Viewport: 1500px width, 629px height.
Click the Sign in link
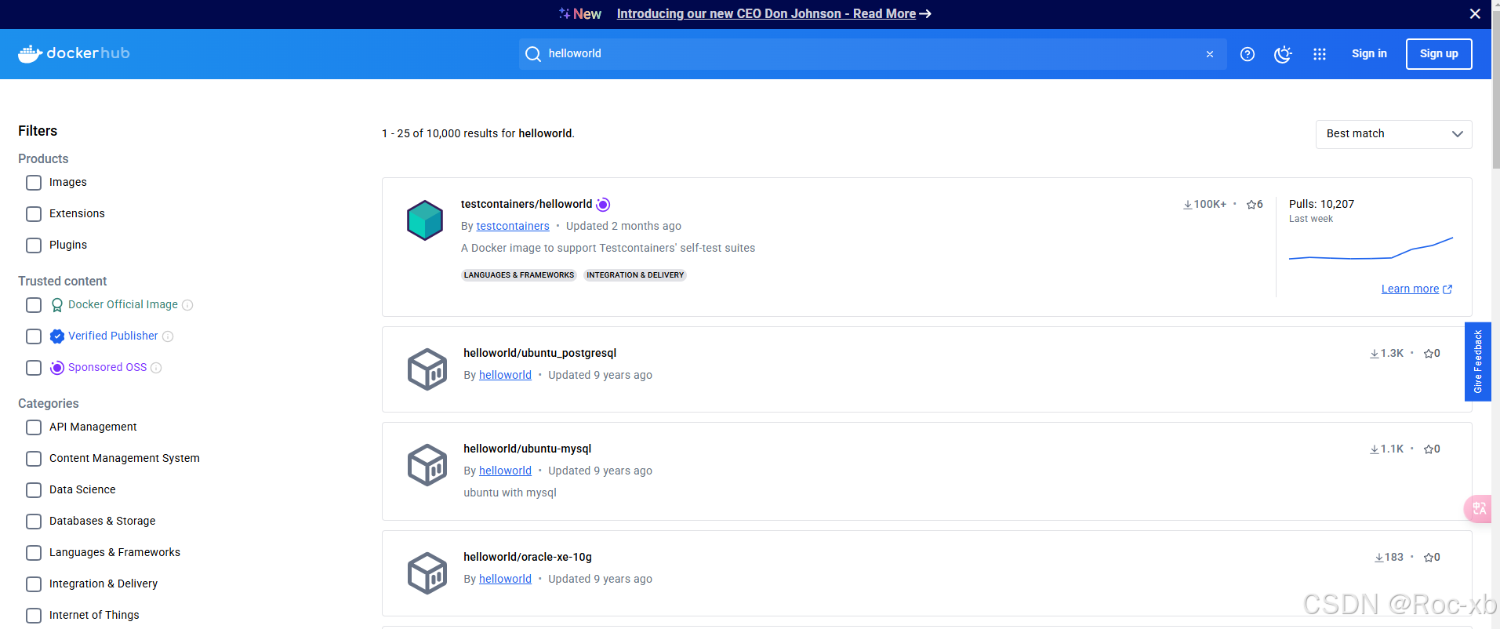1369,54
